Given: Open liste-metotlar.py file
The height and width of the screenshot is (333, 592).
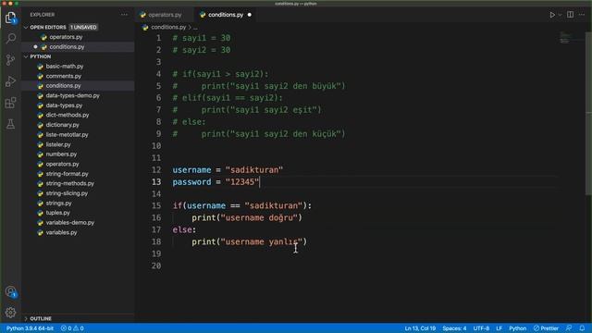Looking at the screenshot, I should (67, 135).
